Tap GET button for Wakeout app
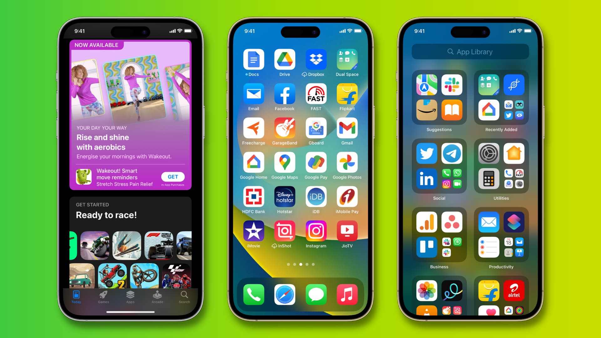The image size is (601, 338). click(172, 177)
